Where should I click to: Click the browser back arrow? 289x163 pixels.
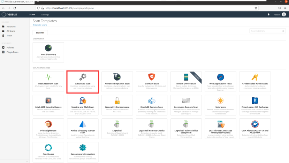(3, 8)
